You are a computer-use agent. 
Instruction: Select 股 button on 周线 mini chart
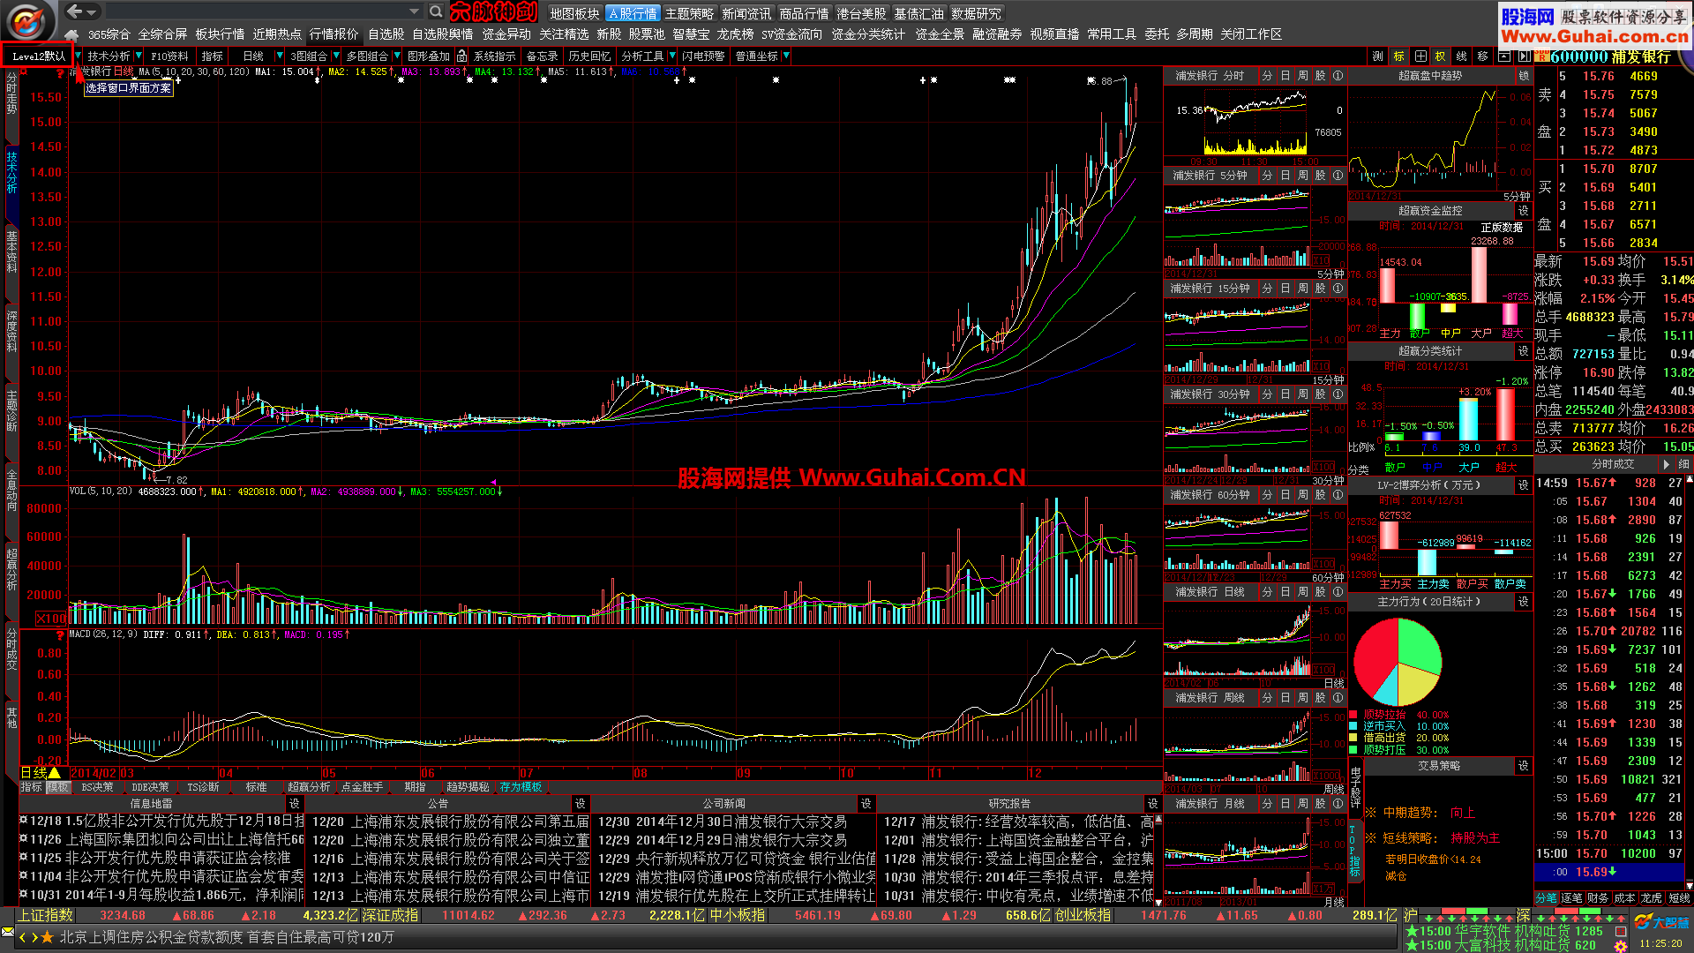[1321, 698]
